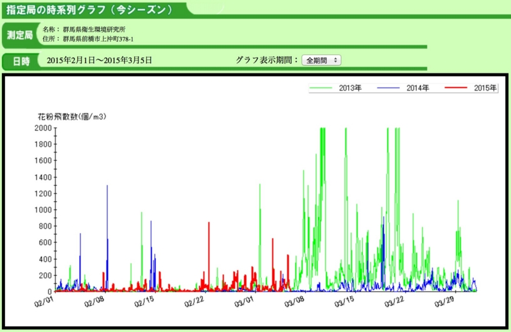Image resolution: width=511 pixels, height=332 pixels.
Task: Click the 03/08 x-axis date label
Action: [x=294, y=301]
